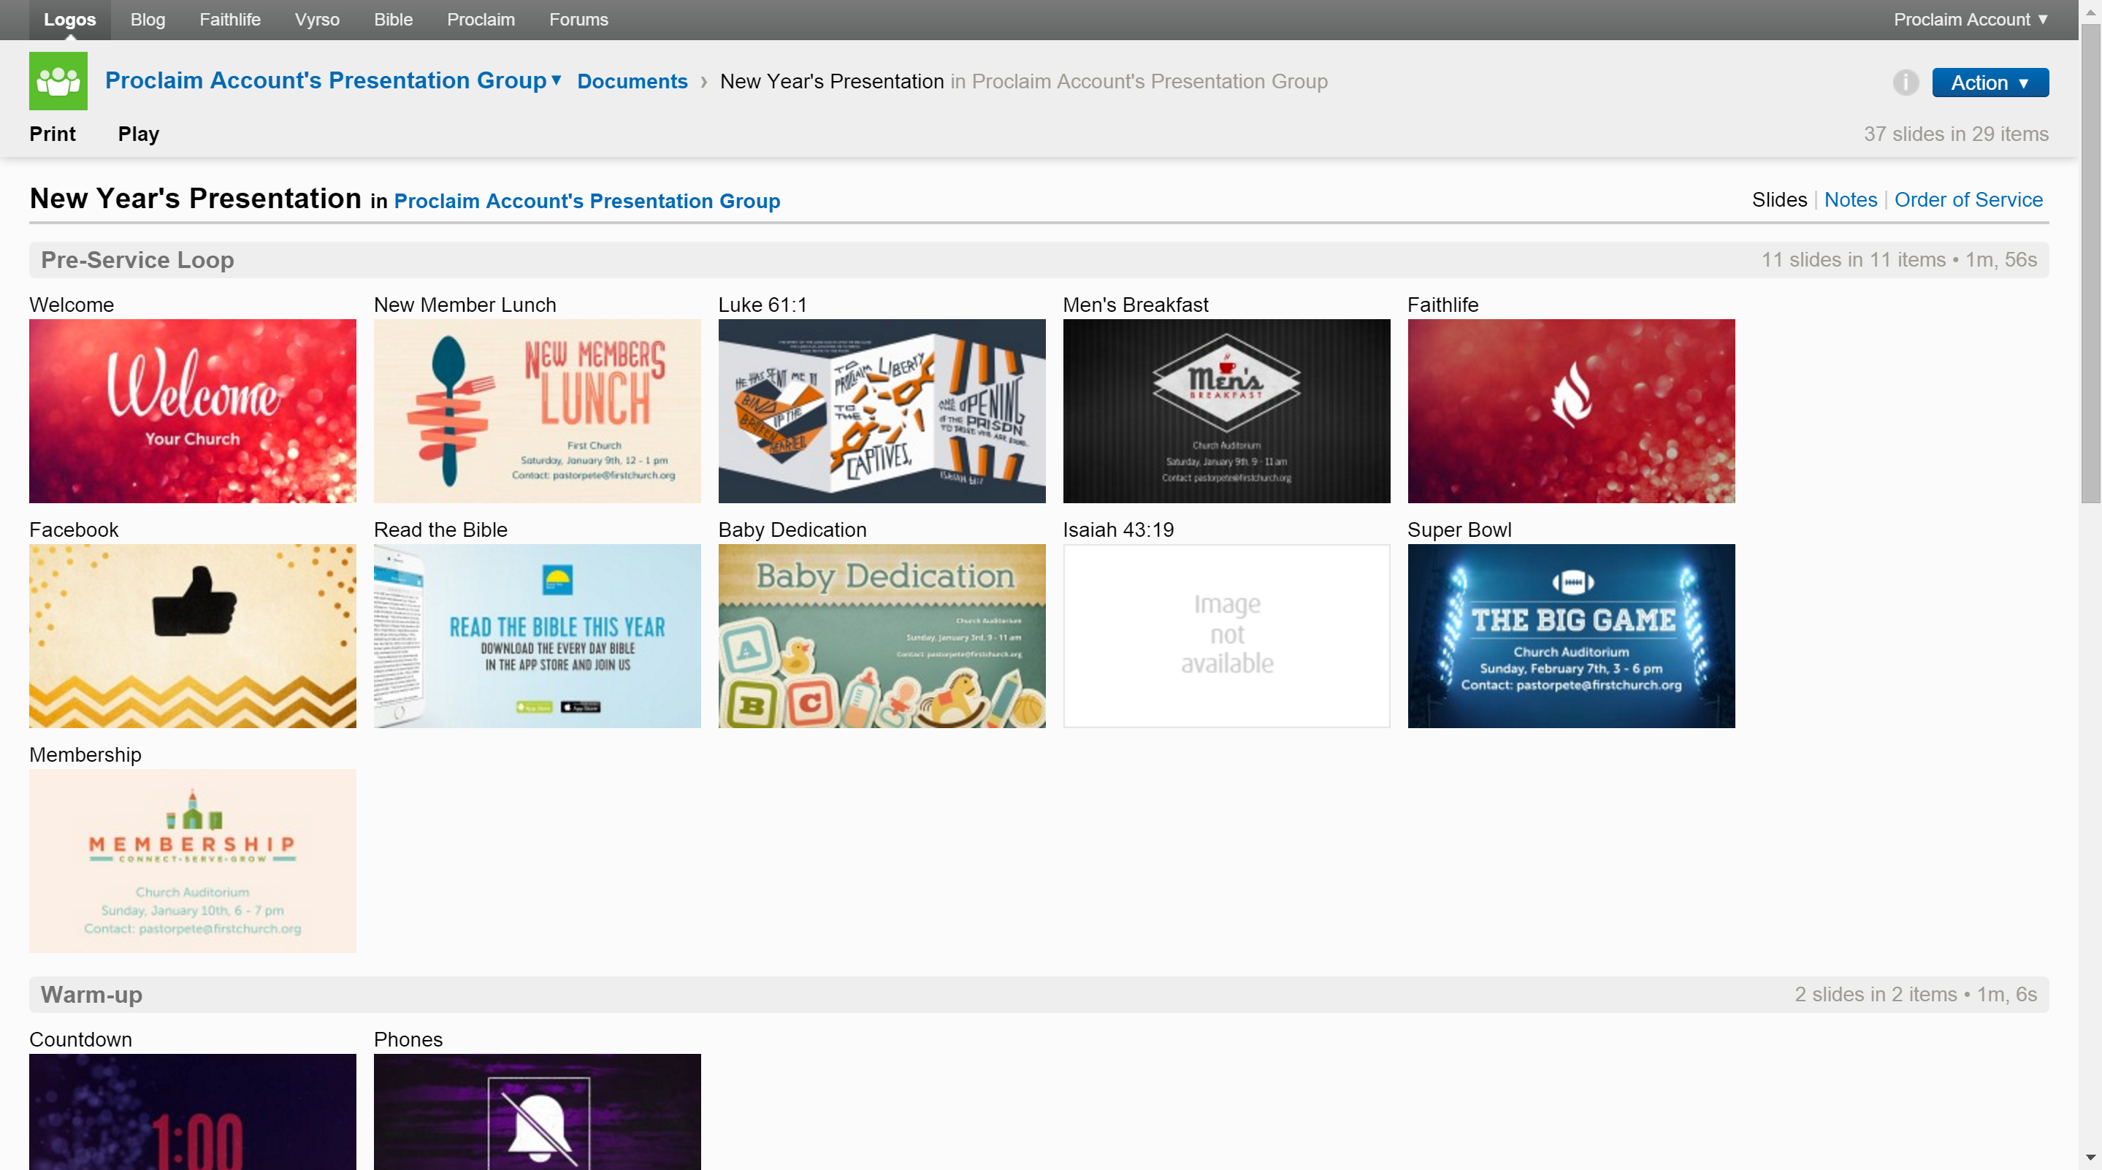Click the "37 slides in 29 items" text
The image size is (2102, 1170).
1955,134
